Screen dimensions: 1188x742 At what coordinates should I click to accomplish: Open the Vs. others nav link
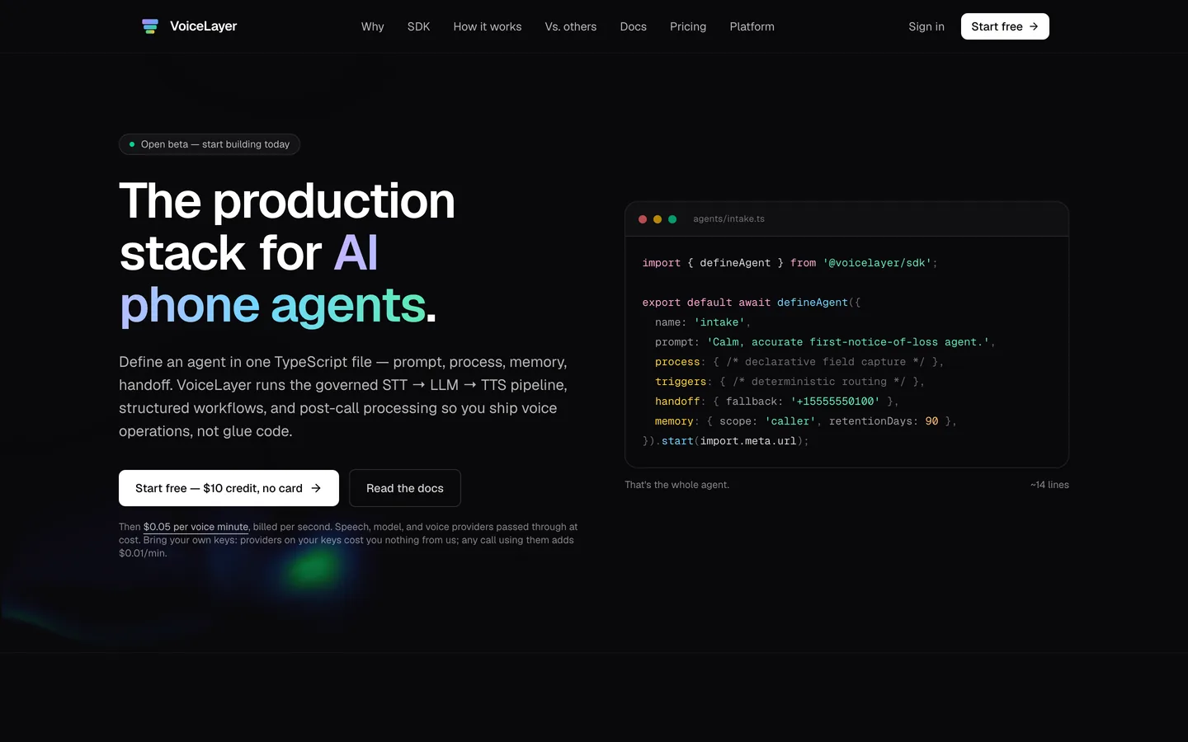(x=571, y=26)
